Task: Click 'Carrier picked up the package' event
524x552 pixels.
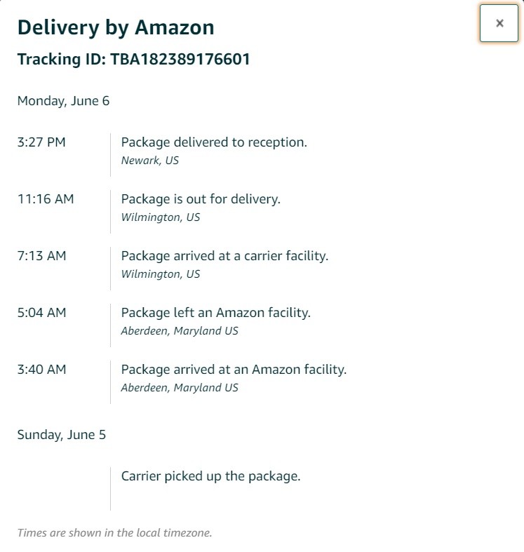Action: tap(210, 476)
